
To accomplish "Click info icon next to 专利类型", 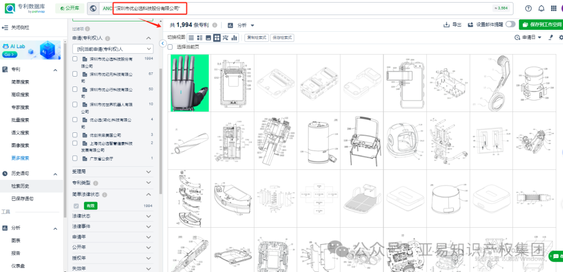I will pos(96,183).
